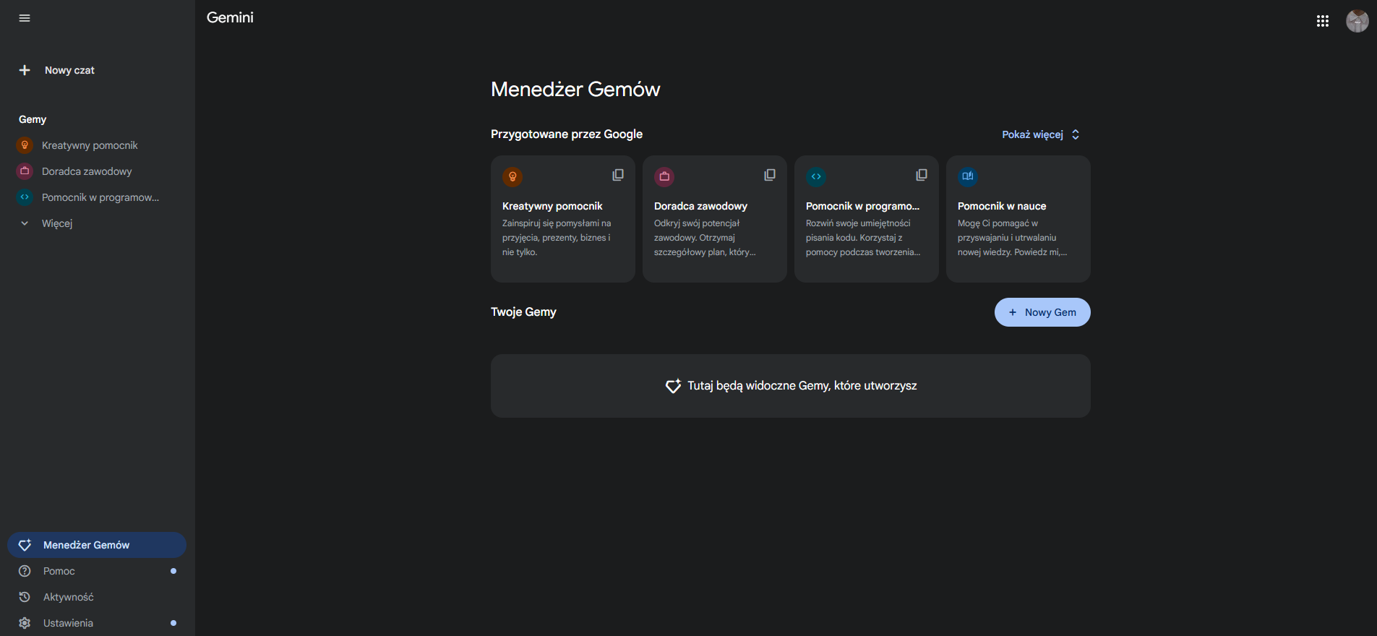
Task: Click the notification dot beside Pomoc
Action: [173, 571]
